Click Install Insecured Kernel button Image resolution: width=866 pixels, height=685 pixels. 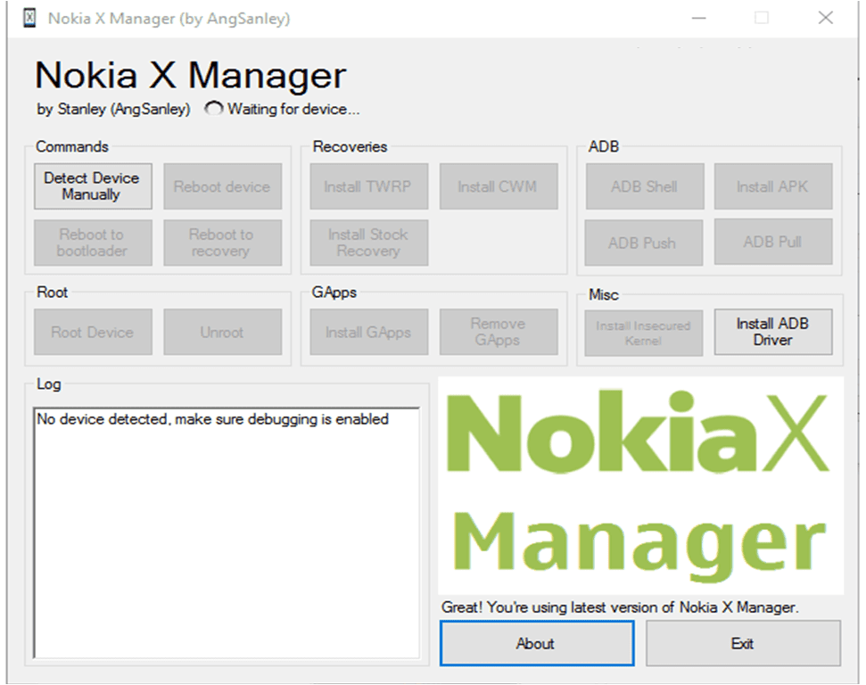644,333
